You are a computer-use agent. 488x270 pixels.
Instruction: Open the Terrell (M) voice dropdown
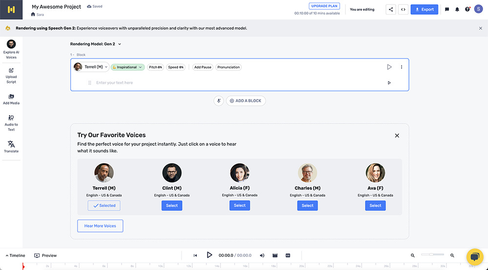pyautogui.click(x=91, y=67)
